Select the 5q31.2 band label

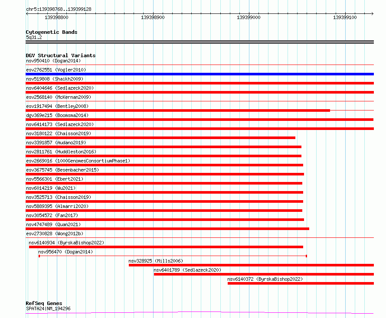(x=34, y=37)
